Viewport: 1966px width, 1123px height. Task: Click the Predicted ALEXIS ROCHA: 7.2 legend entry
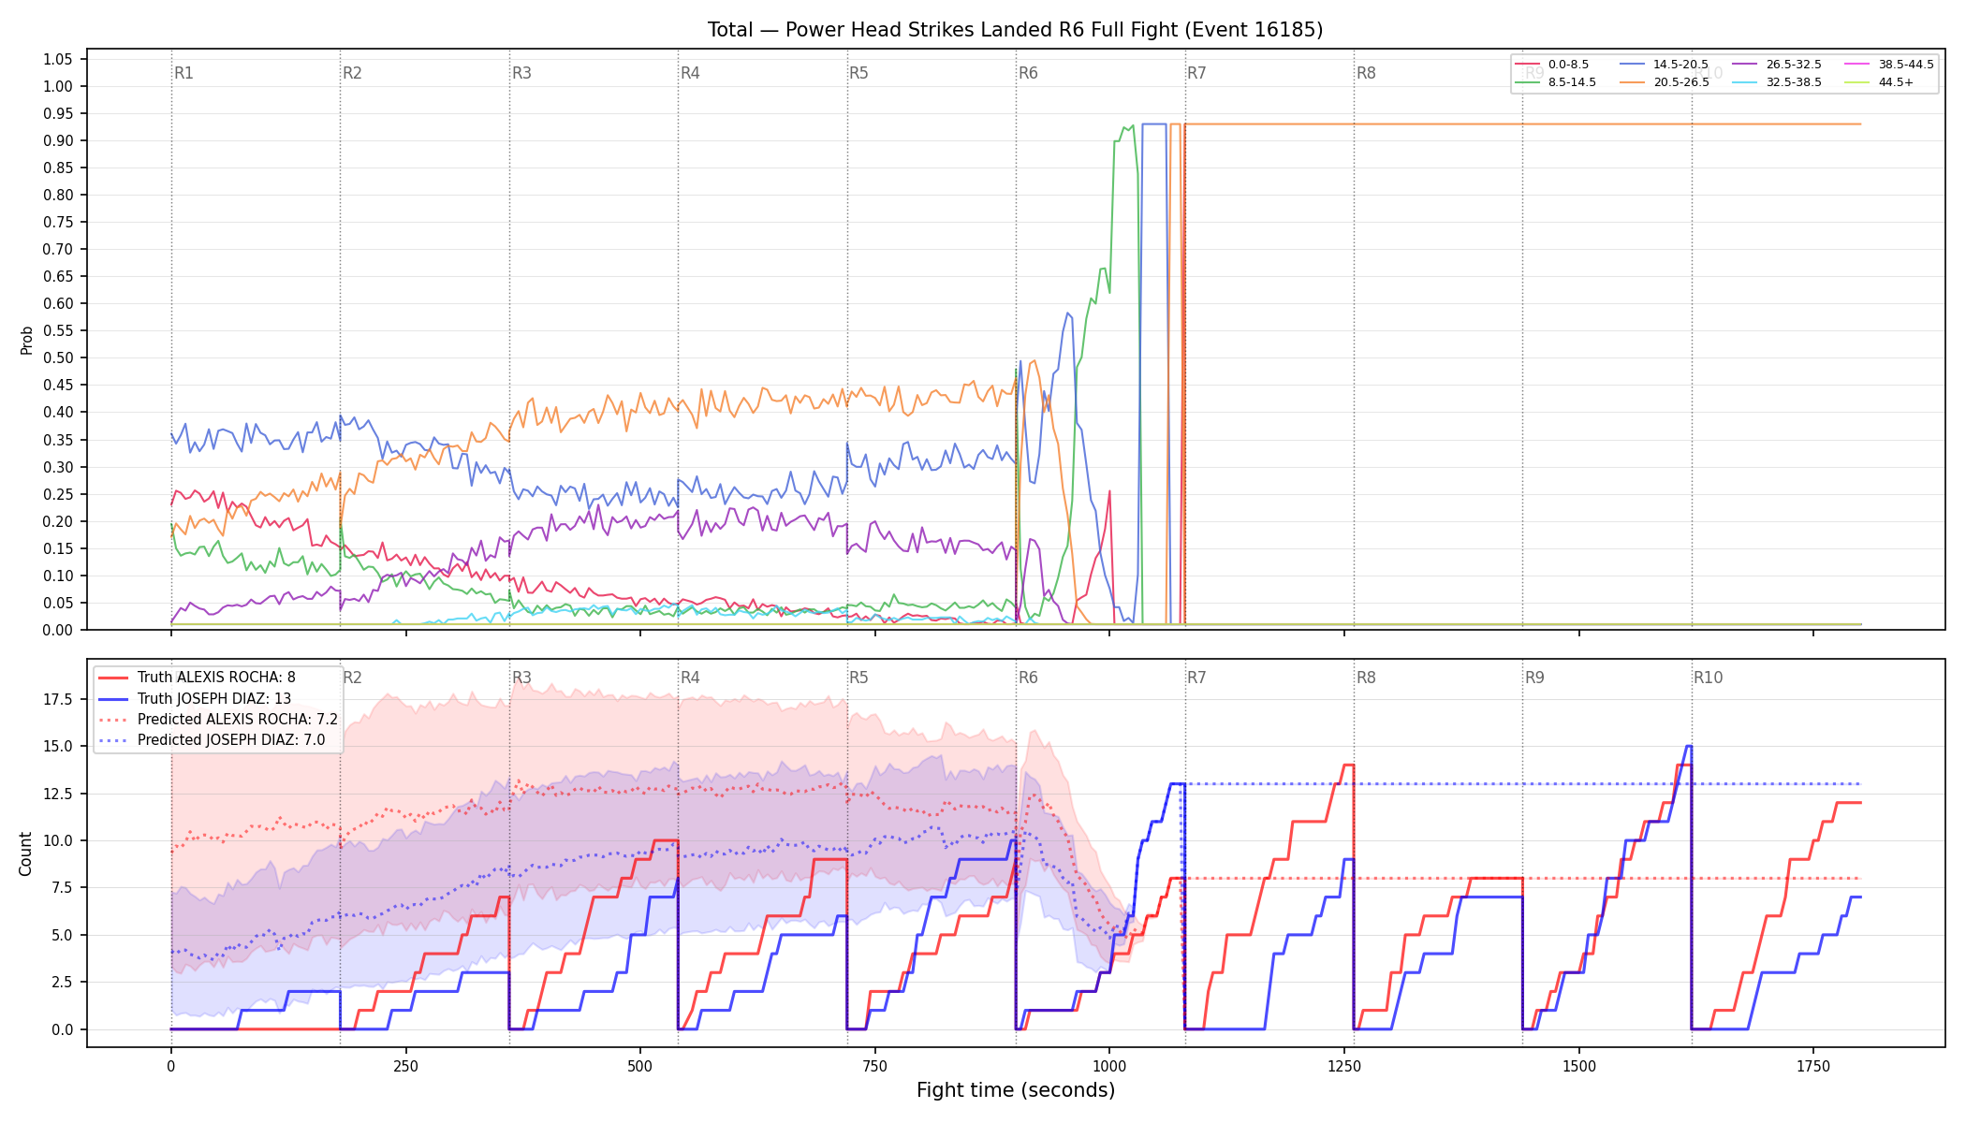point(218,720)
